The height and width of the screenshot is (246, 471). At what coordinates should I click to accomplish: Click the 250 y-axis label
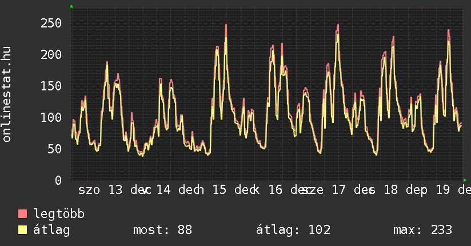[51, 23]
